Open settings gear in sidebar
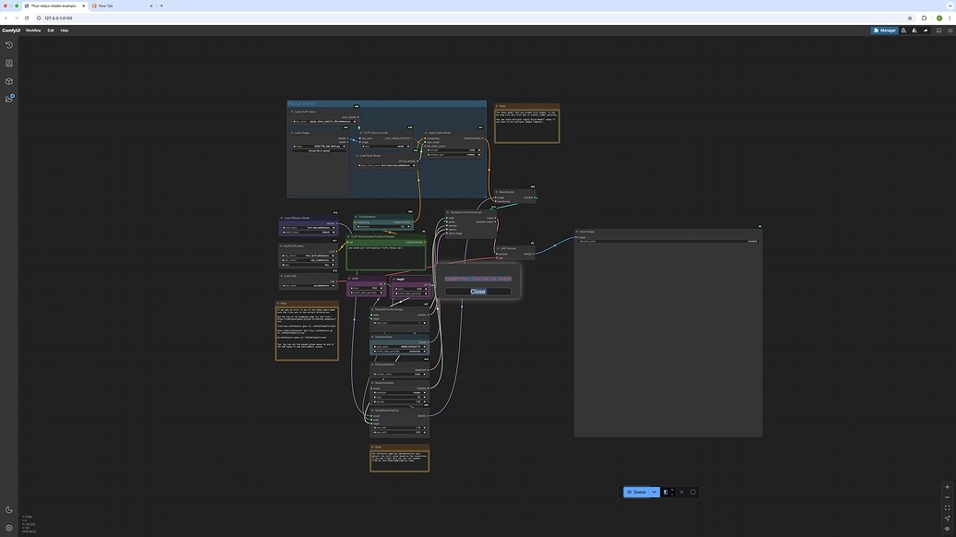Viewport: 956px width, 537px height. [x=8, y=528]
